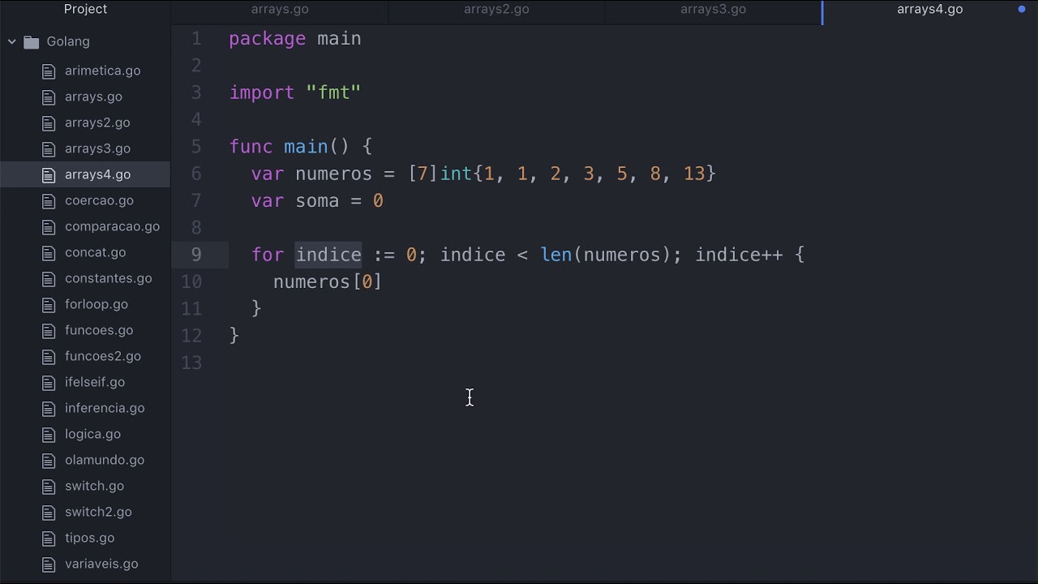The image size is (1038, 584).
Task: Click the file icon beside tipos.go
Action: pos(49,538)
